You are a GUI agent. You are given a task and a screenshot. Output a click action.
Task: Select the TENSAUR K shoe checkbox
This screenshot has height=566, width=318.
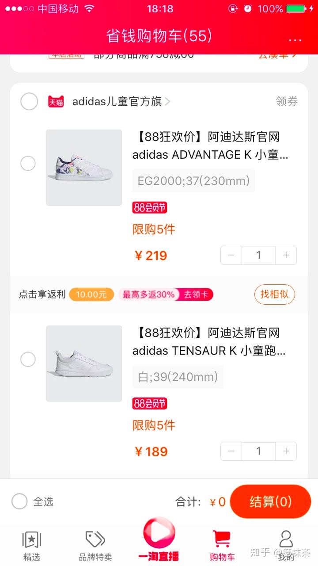(28, 359)
